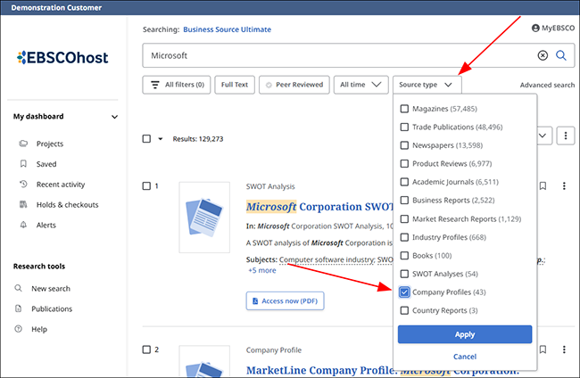Collapse Source type dropdown
Image resolution: width=580 pixels, height=378 pixels.
click(427, 85)
